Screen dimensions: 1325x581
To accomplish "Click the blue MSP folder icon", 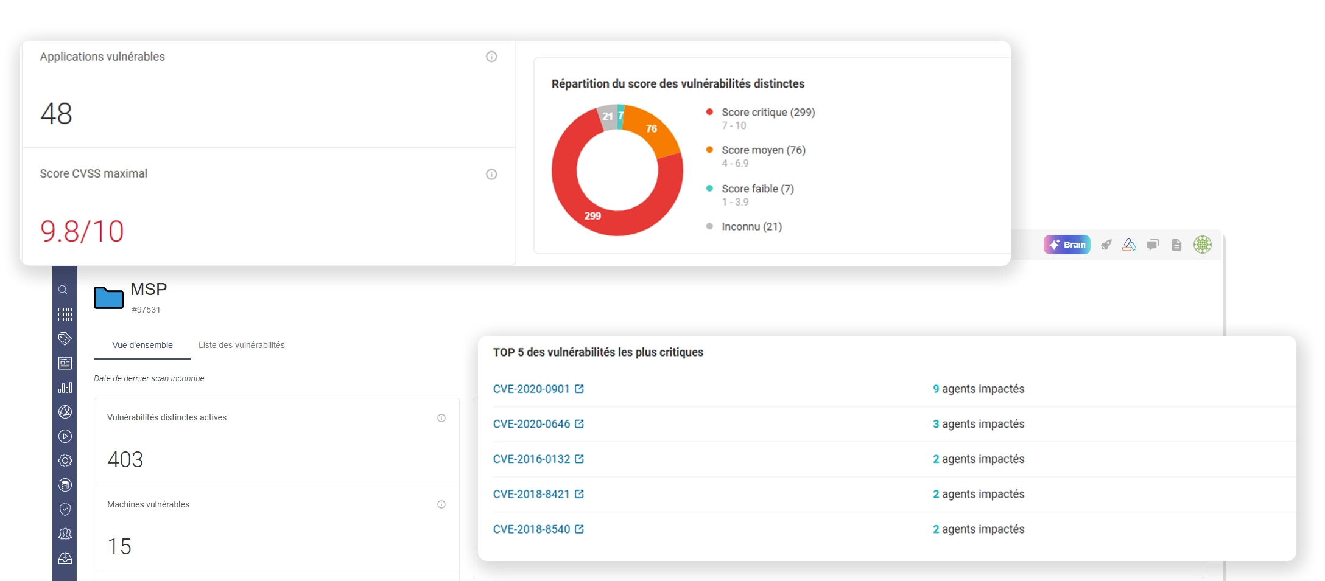I will [x=108, y=297].
